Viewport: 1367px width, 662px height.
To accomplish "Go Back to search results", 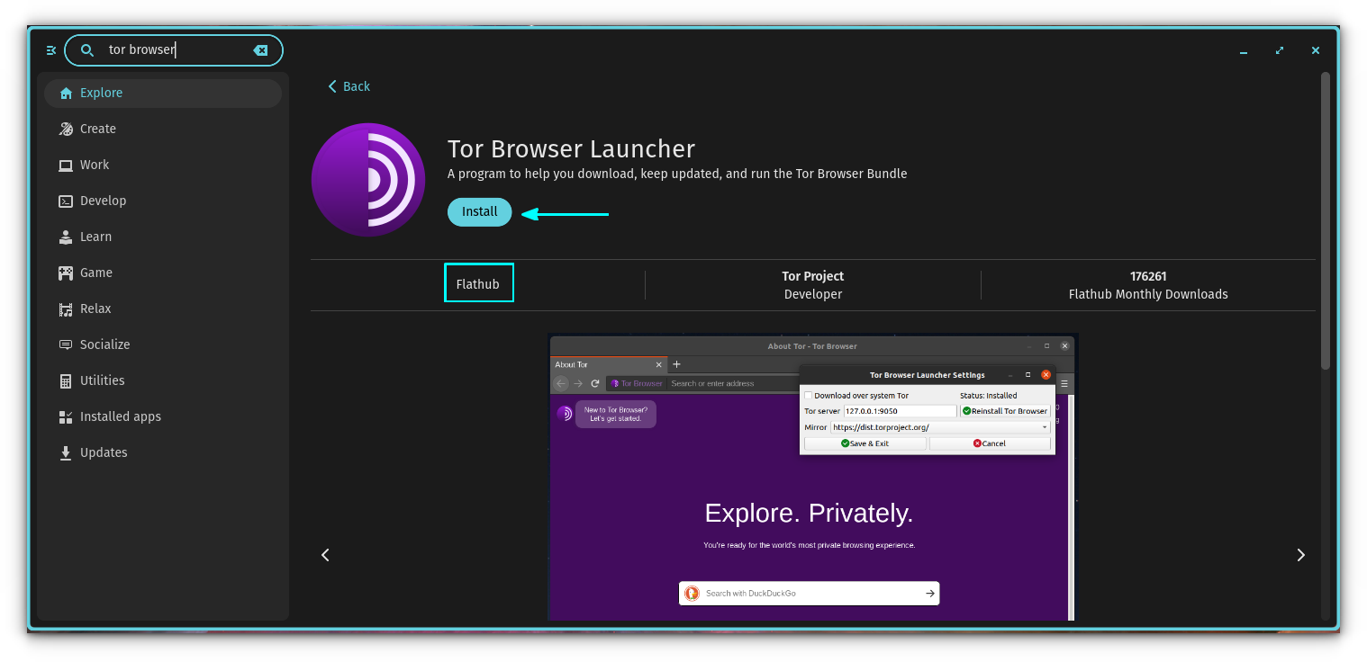I will [x=349, y=86].
